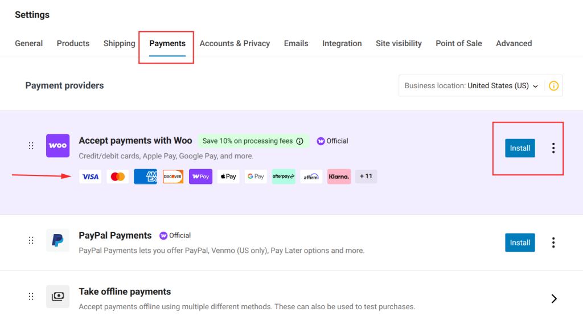Click the Klarna icon
The image size is (583, 320).
pyautogui.click(x=339, y=177)
